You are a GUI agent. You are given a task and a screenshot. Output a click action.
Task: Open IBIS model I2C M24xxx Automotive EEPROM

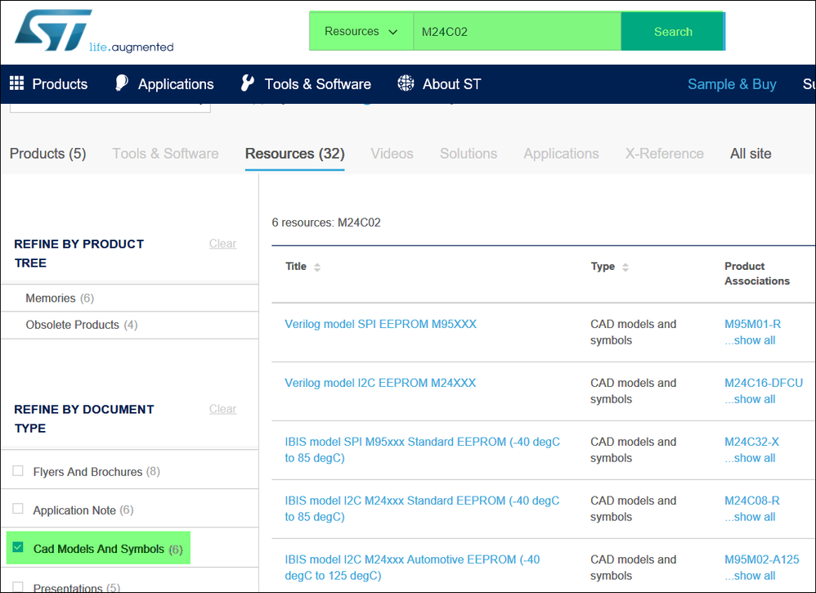click(x=412, y=568)
